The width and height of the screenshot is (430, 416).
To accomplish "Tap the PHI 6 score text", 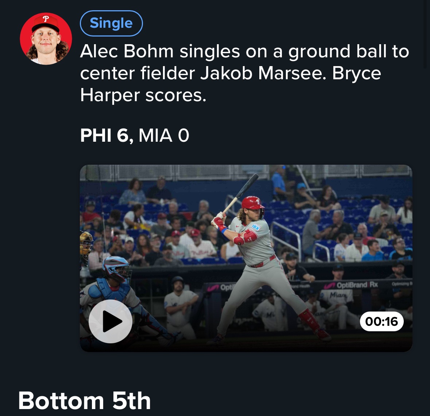I will pyautogui.click(x=106, y=136).
